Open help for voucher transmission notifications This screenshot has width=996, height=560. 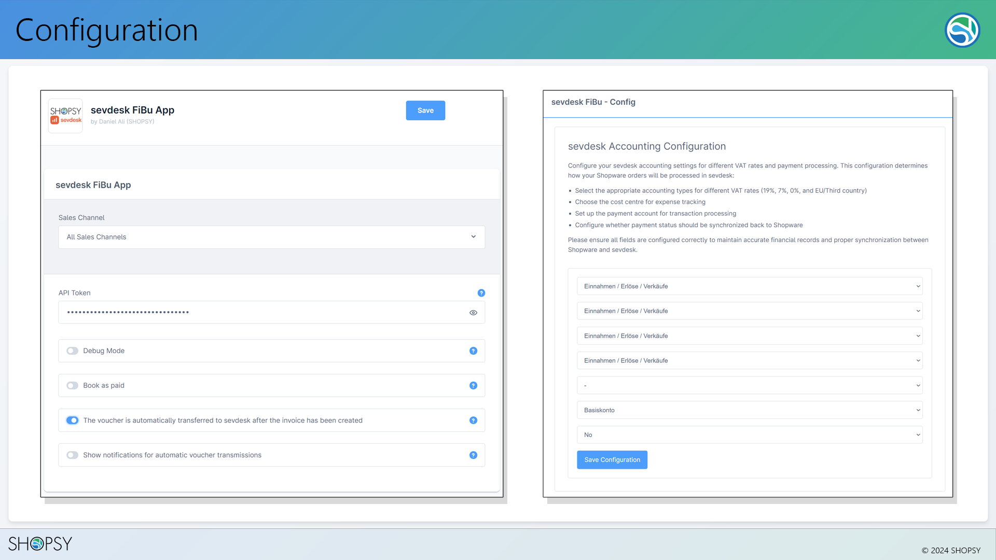473,455
